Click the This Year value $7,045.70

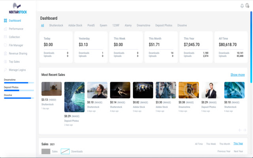pyautogui.click(x=192, y=45)
